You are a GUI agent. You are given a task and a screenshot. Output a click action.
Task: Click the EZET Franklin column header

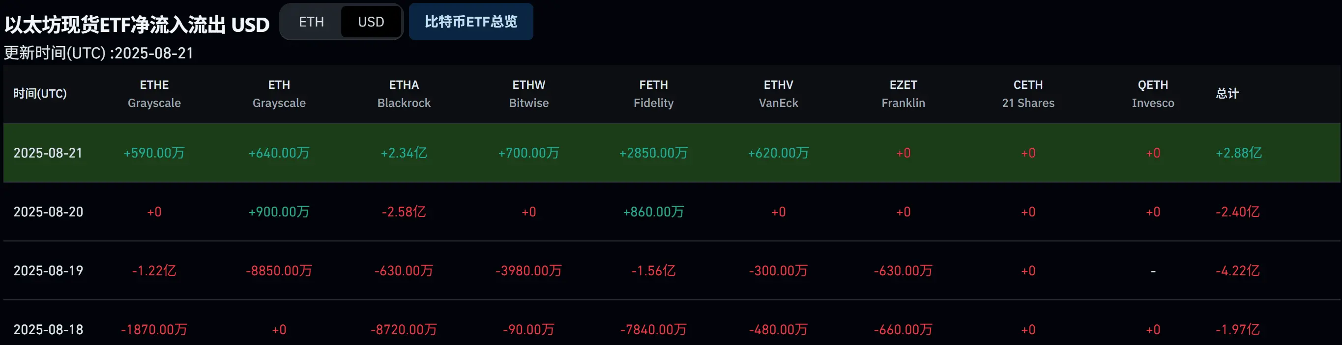[904, 94]
